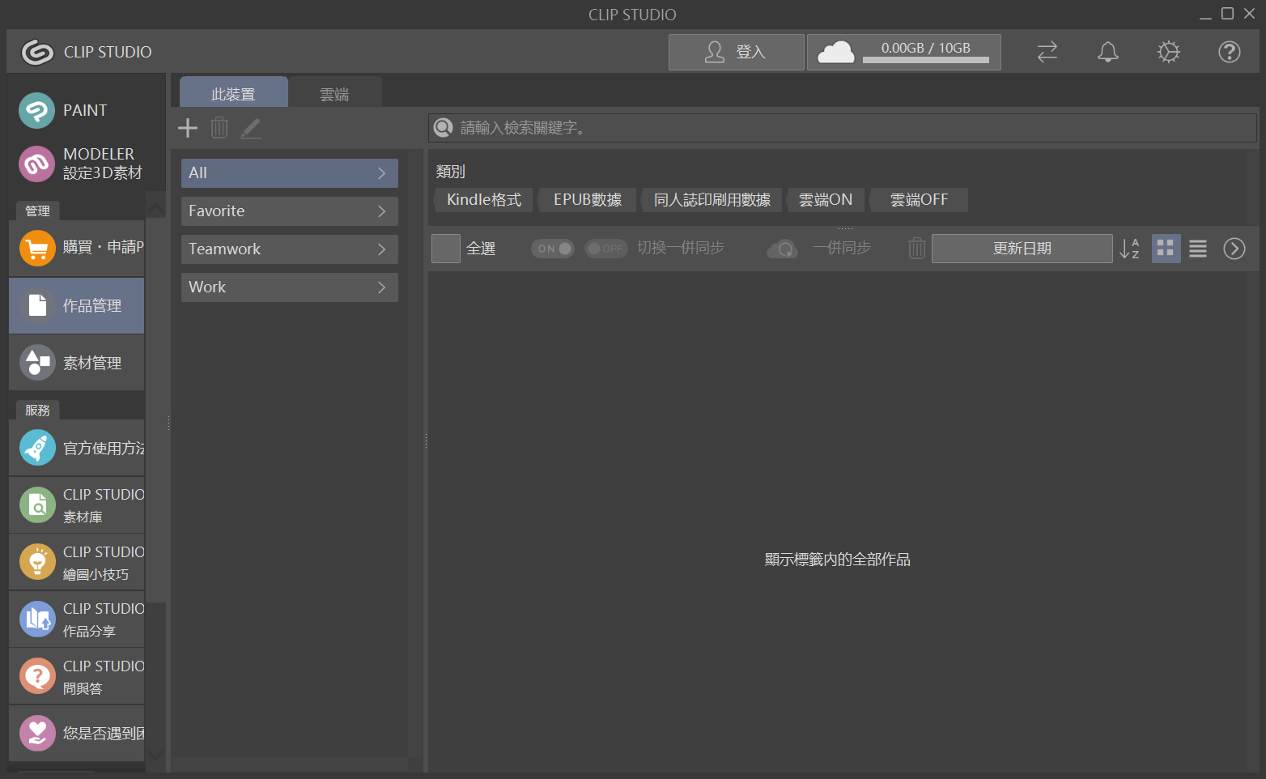Toggle Kindle格式 category filter
The image size is (1266, 779).
484,200
